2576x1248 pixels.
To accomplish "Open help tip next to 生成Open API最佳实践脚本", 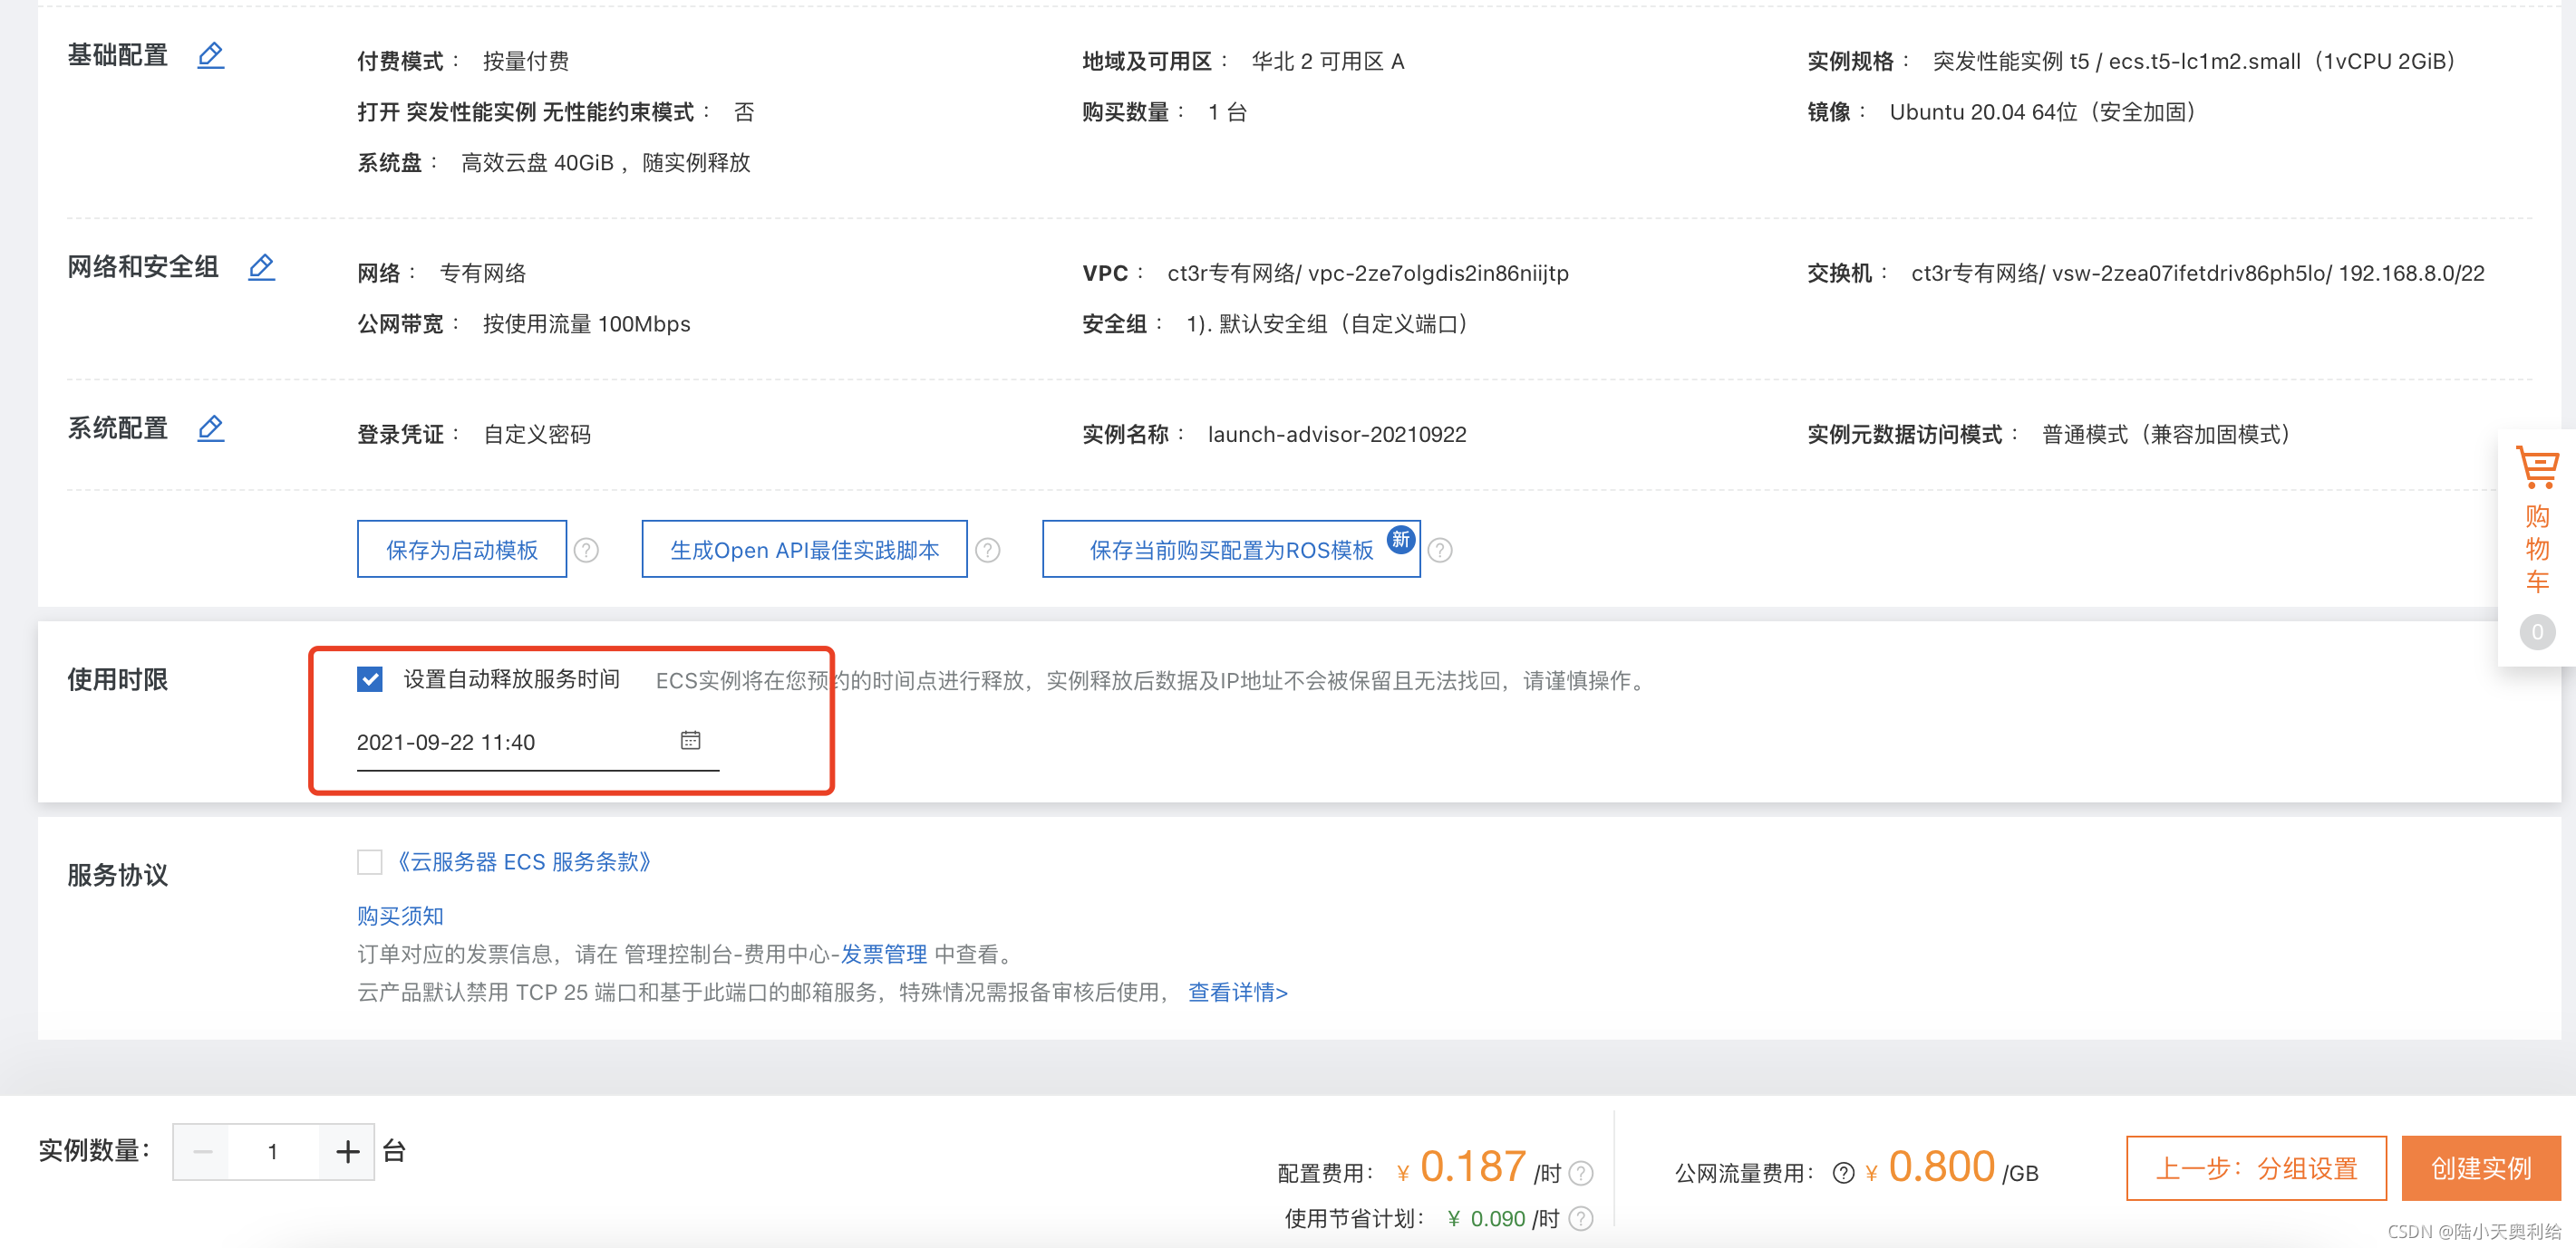I will pos(988,550).
